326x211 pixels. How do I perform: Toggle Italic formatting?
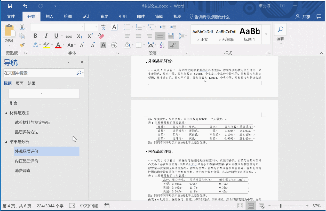click(46, 36)
